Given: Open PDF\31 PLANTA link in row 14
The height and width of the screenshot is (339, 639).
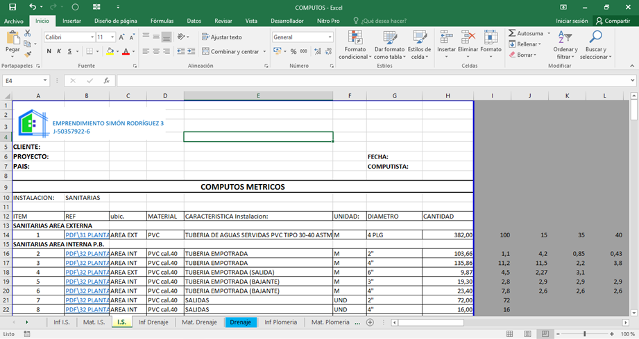Looking at the screenshot, I should [x=87, y=235].
